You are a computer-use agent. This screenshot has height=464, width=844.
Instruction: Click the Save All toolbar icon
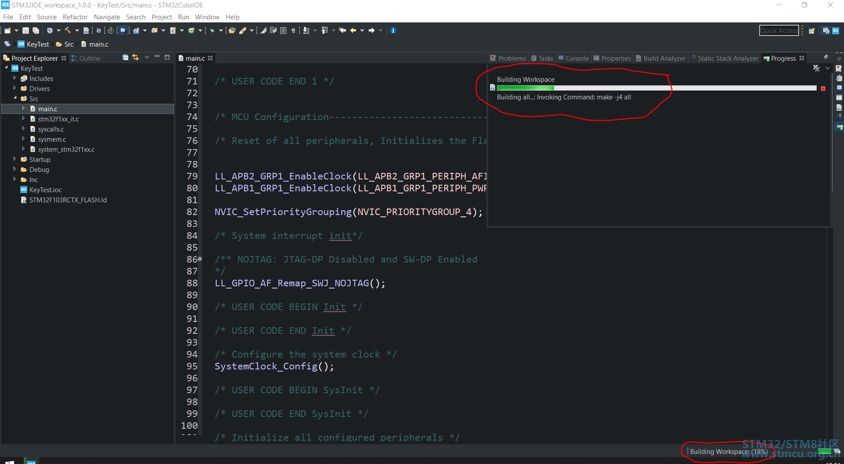click(x=36, y=30)
